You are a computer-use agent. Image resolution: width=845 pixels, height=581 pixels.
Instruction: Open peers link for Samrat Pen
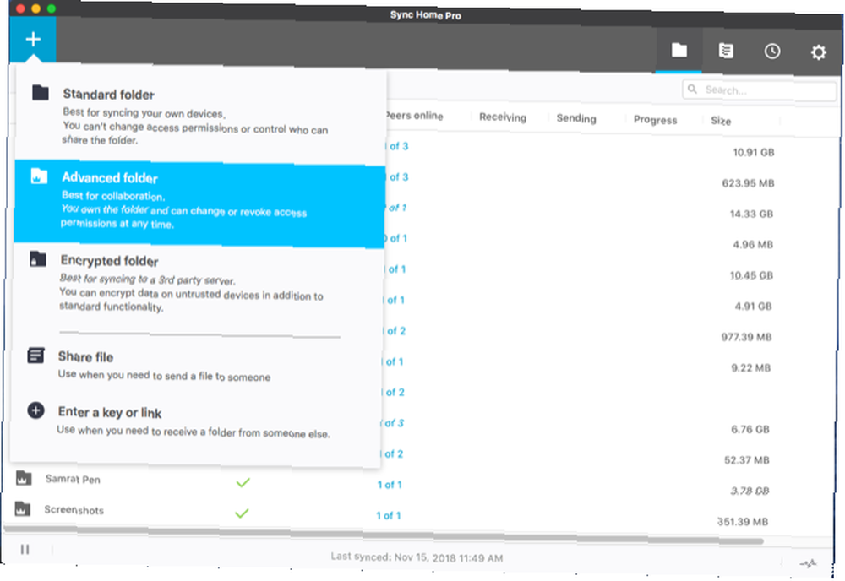tap(389, 485)
